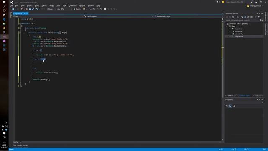This screenshot has height=151, width=268.
Task: Click the View Code icon in Solution Explorer
Action: click(x=255, y=17)
